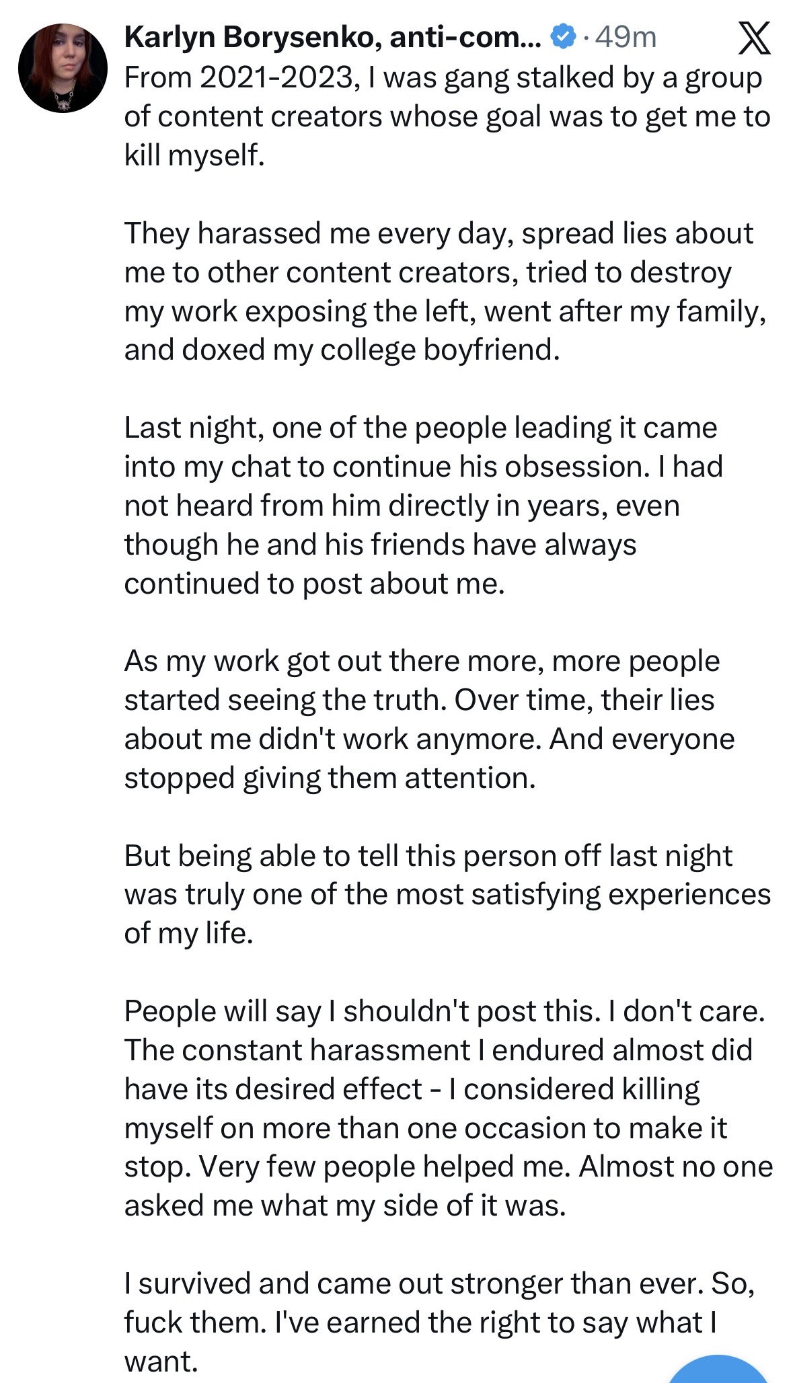Click the blue verified checkmark badge
The width and height of the screenshot is (793, 1383).
(x=563, y=36)
